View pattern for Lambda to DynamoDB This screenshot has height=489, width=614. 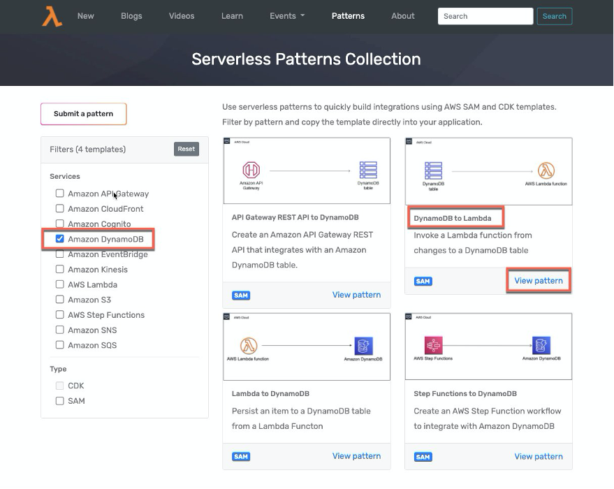point(356,456)
